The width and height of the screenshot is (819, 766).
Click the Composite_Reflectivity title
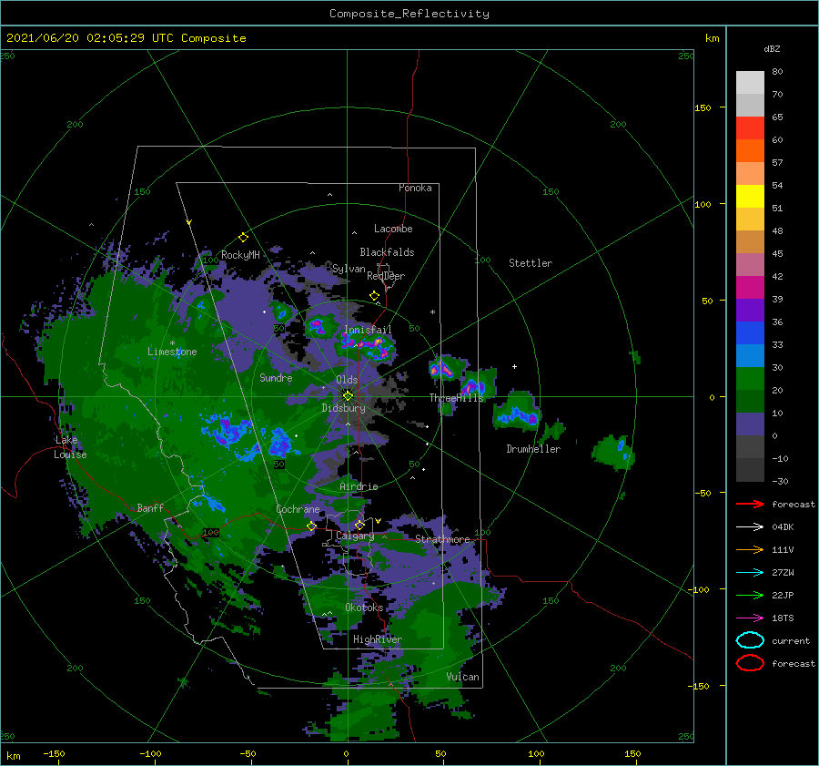[409, 14]
